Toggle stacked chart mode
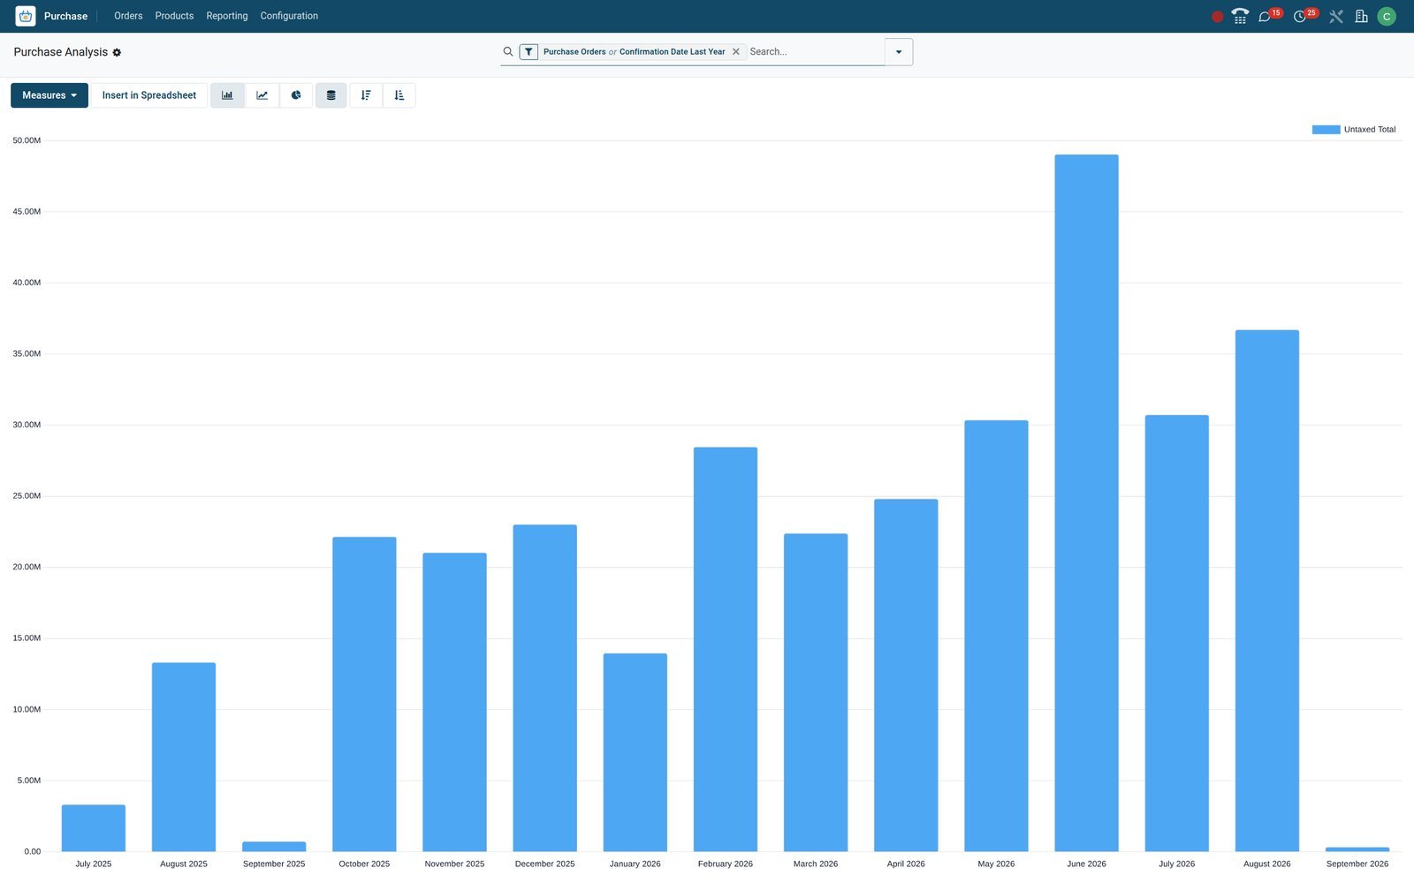Viewport: 1414px width, 883px height. coord(331,95)
